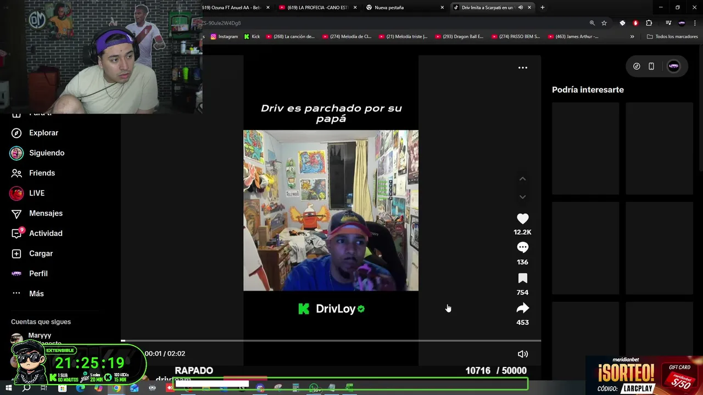Switch to the Nueva pestaña tab
Viewport: 703px width, 395px height.
pos(405,8)
